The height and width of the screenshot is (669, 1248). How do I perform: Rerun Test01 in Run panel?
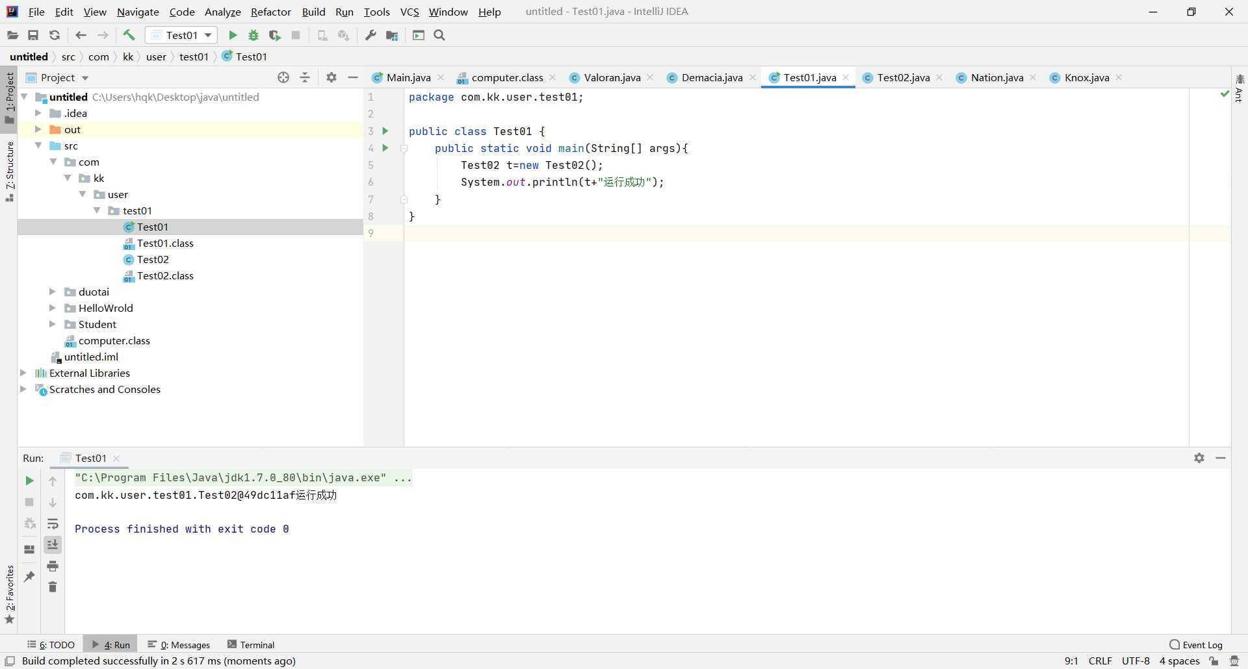[x=29, y=481]
